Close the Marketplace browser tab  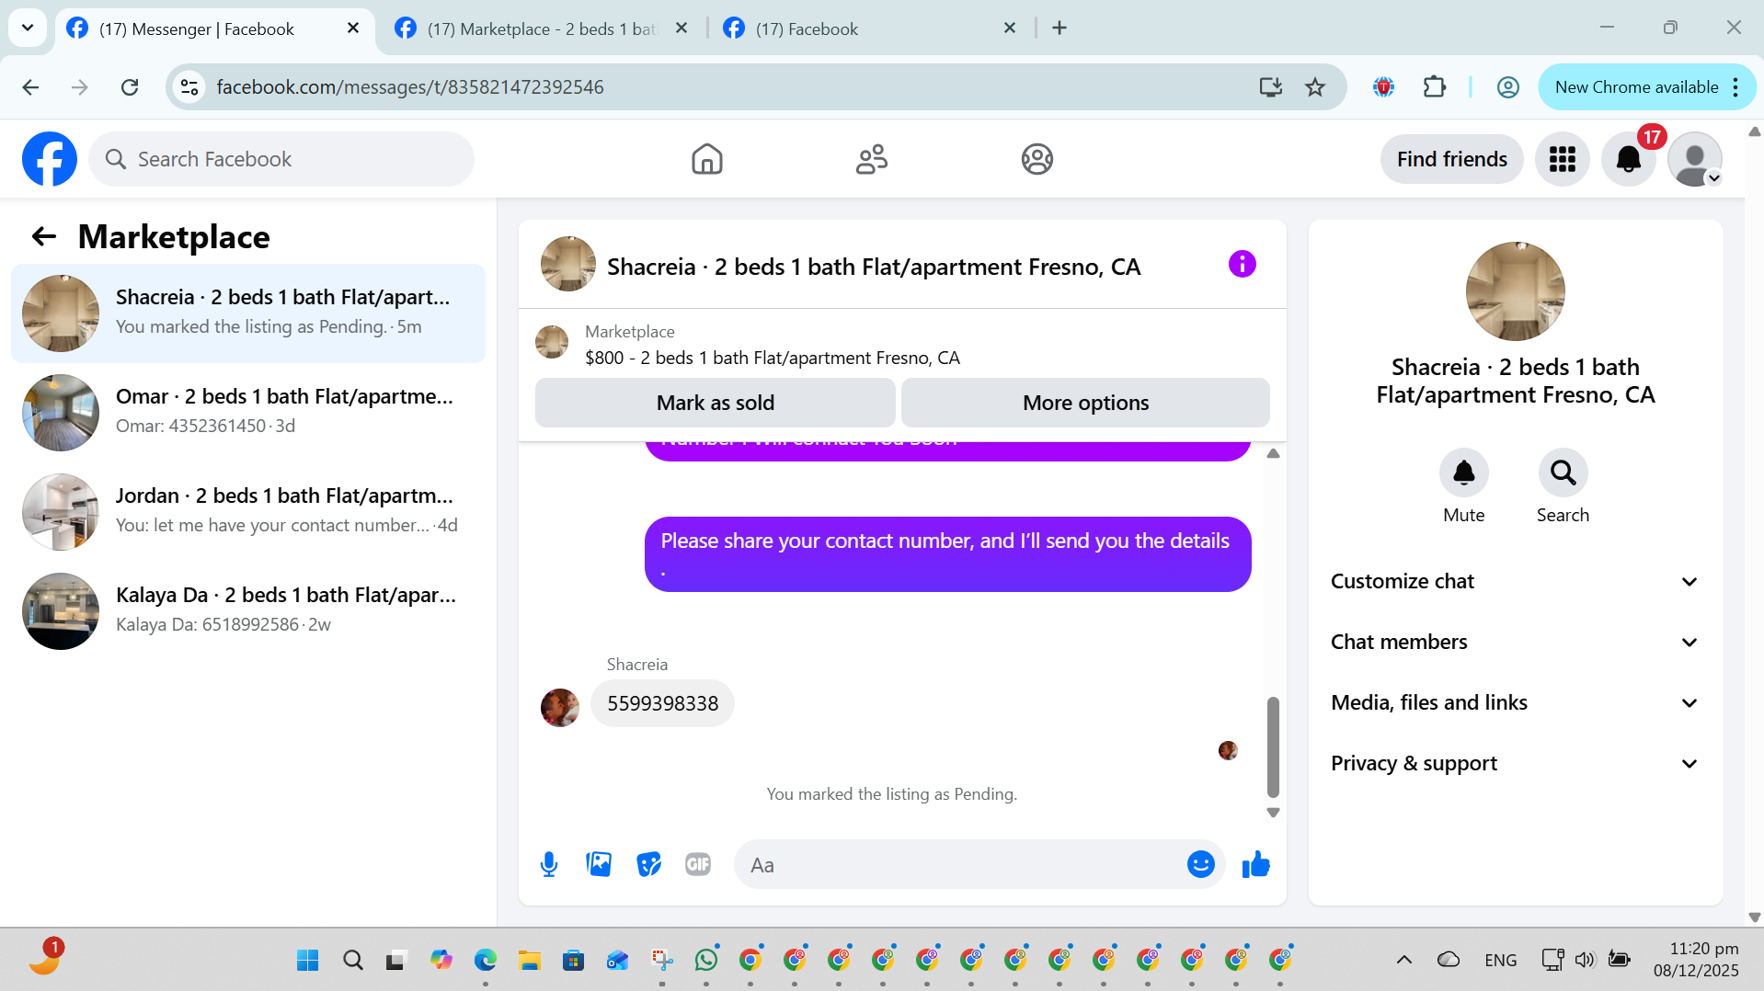[682, 28]
